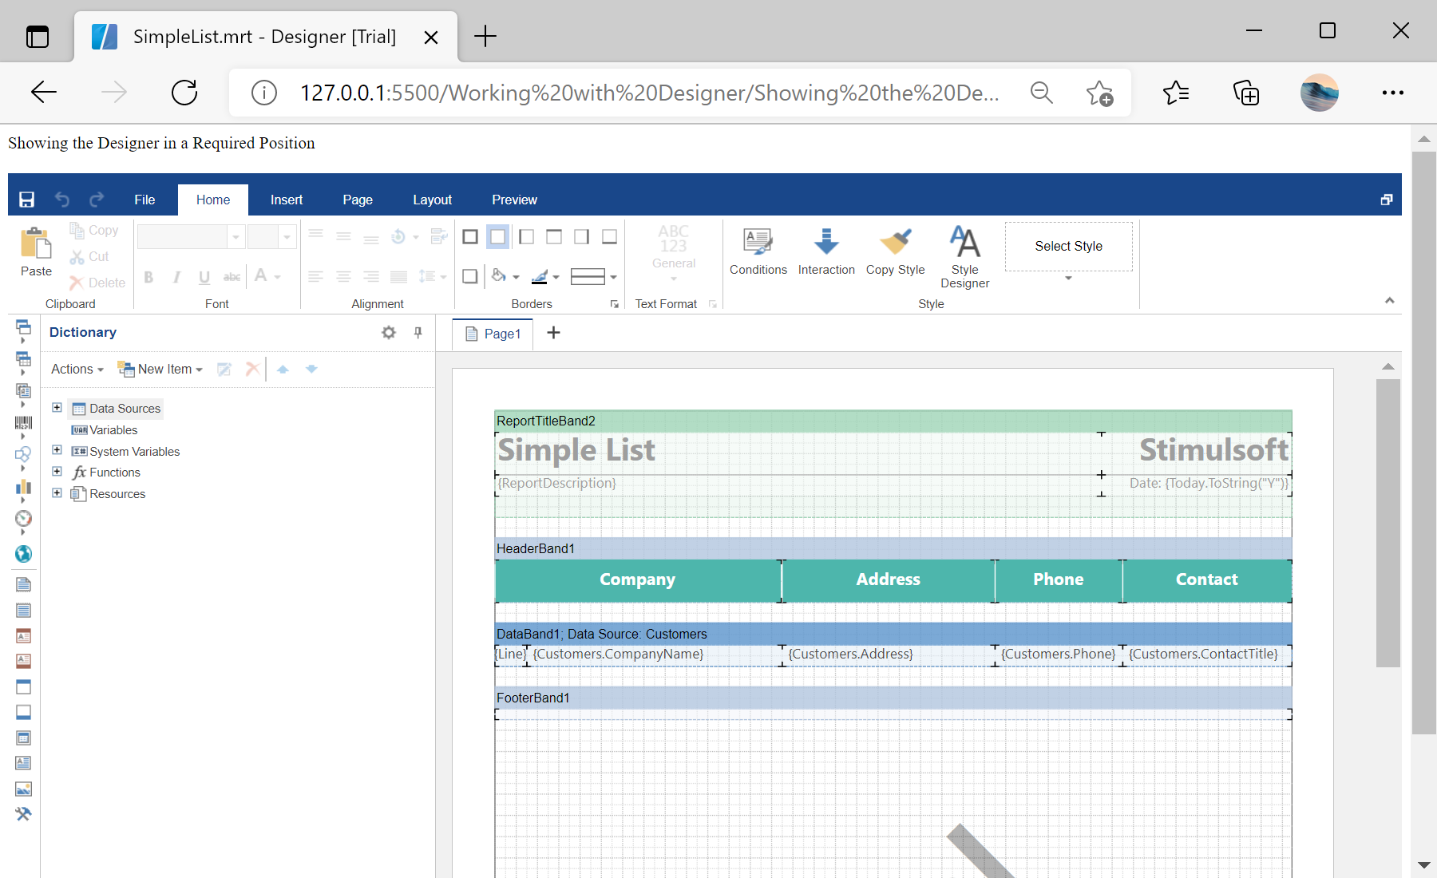Click the Save report icon

tap(26, 200)
